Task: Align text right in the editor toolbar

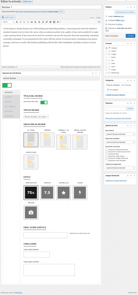Action: click(43, 22)
